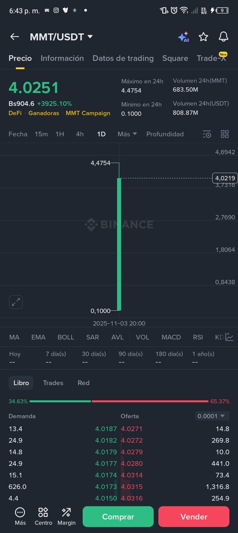Toggle the BOLL indicator

coord(66,337)
